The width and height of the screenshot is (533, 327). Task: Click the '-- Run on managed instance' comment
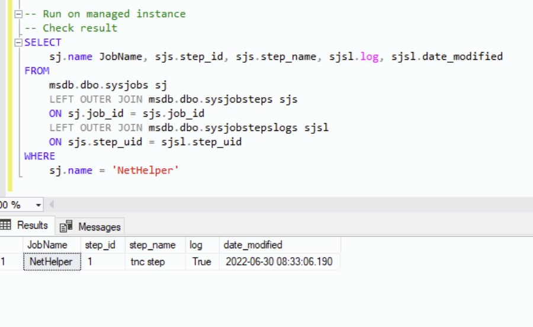(105, 14)
